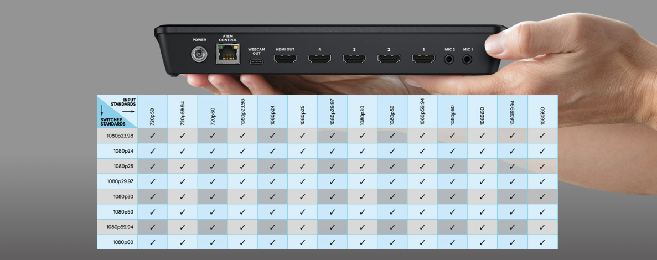657x260 pixels.
Task: Click the POWER connector on the switcher
Action: [199, 55]
